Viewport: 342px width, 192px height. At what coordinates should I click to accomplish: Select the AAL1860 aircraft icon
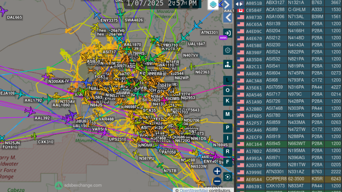48,99
